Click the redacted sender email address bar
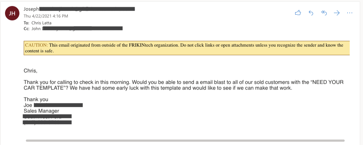This screenshot has width=363, height=145. coord(87,9)
